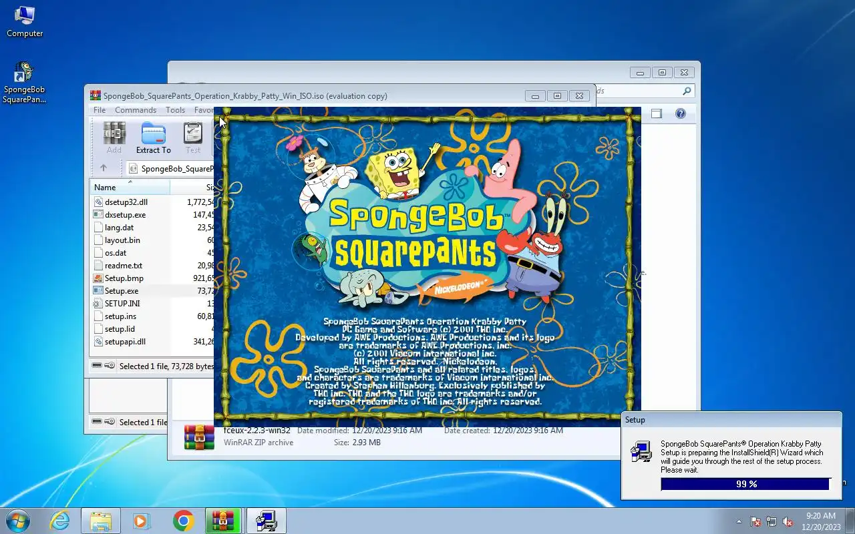Click the drive and key status icon in the front WinRAR window
The height and width of the screenshot is (534, 855).
pyautogui.click(x=104, y=366)
